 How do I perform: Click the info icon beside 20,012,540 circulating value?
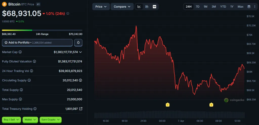[80, 80]
